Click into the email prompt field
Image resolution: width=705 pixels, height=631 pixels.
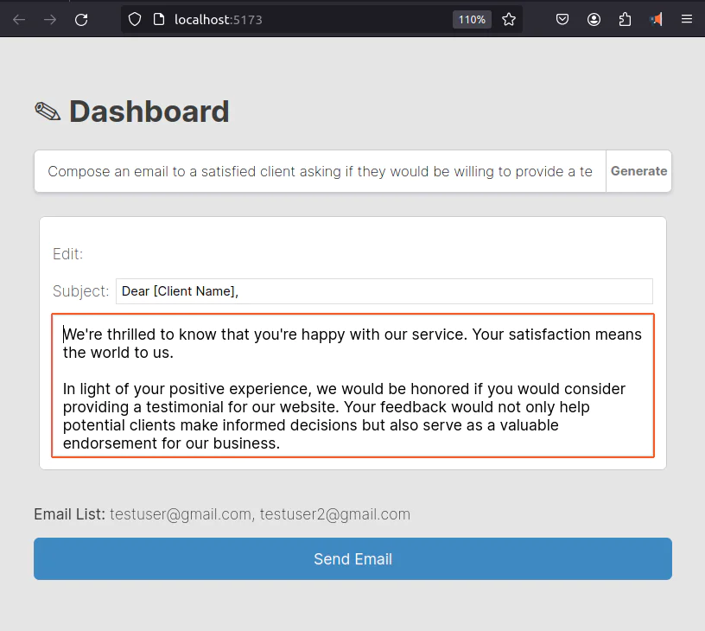point(321,171)
